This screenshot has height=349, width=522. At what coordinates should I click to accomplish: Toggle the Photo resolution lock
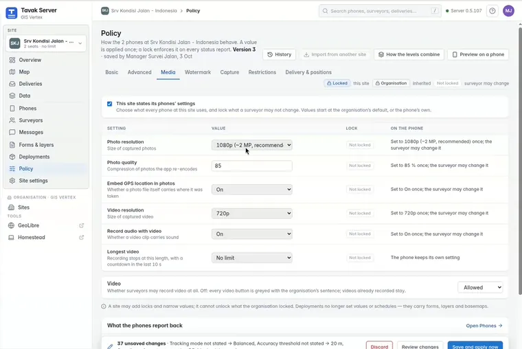[x=359, y=145]
